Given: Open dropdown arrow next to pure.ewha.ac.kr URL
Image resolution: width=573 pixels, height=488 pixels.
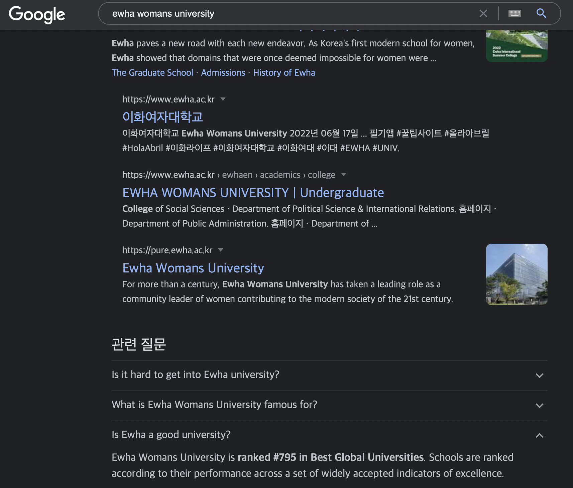Looking at the screenshot, I should coord(220,250).
